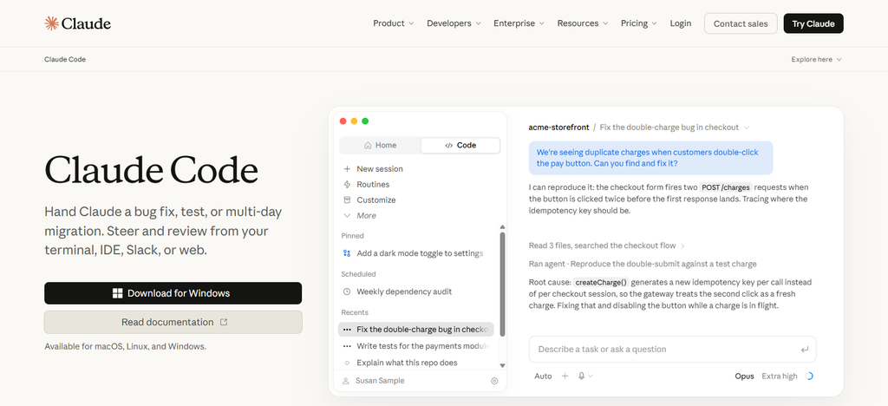Click the blue loading spinner beside Extra high
This screenshot has height=406, width=888.
tap(809, 376)
